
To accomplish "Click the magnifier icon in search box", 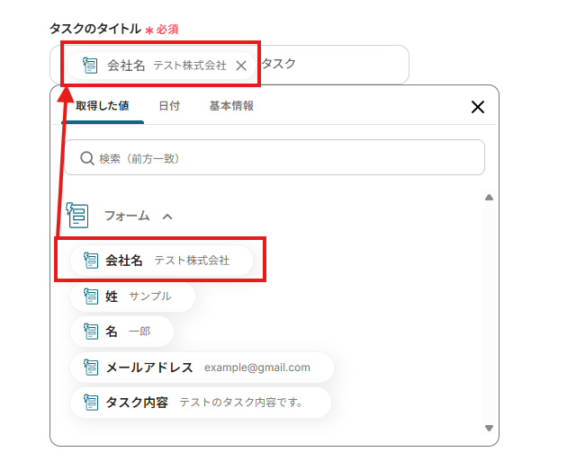I will click(x=87, y=158).
